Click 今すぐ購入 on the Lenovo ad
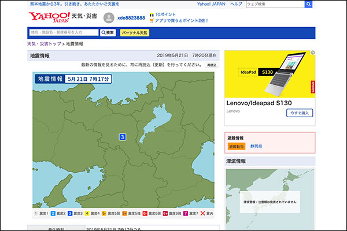 point(300,113)
